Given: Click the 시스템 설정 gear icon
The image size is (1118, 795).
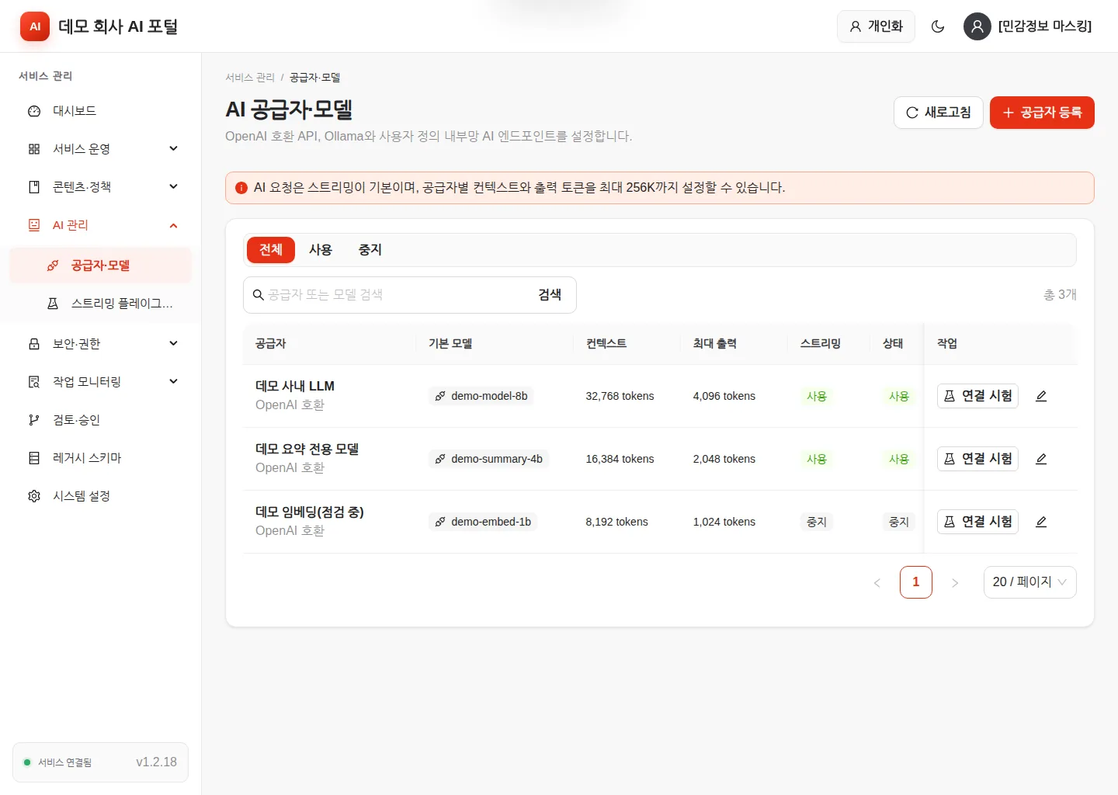Looking at the screenshot, I should pyautogui.click(x=34, y=496).
